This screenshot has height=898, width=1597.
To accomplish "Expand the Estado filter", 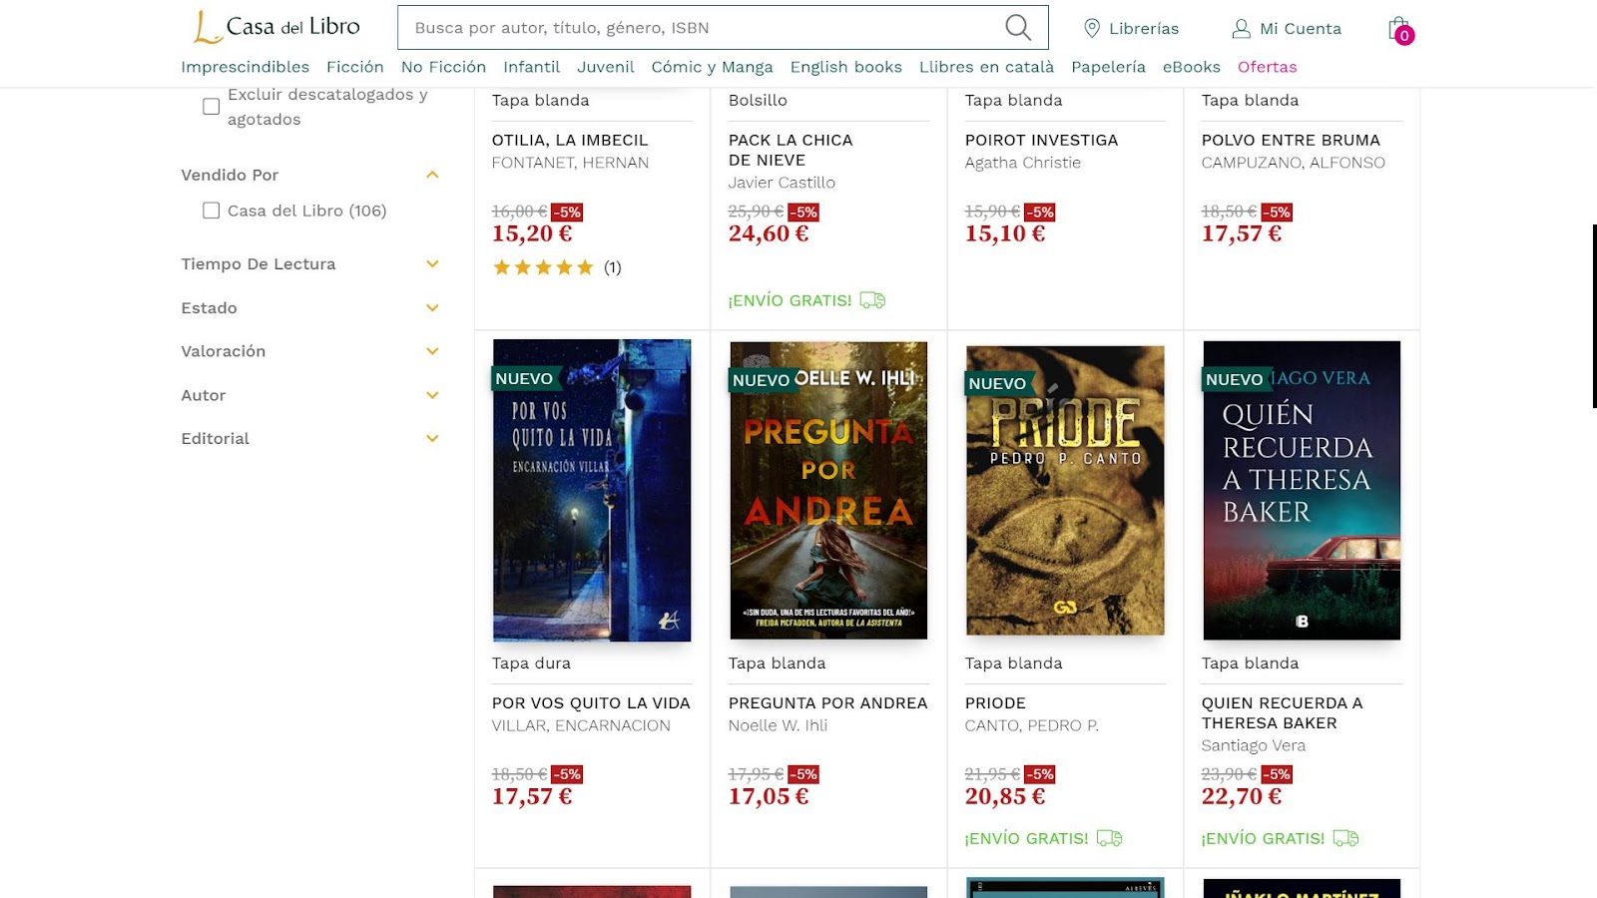I will click(x=432, y=308).
